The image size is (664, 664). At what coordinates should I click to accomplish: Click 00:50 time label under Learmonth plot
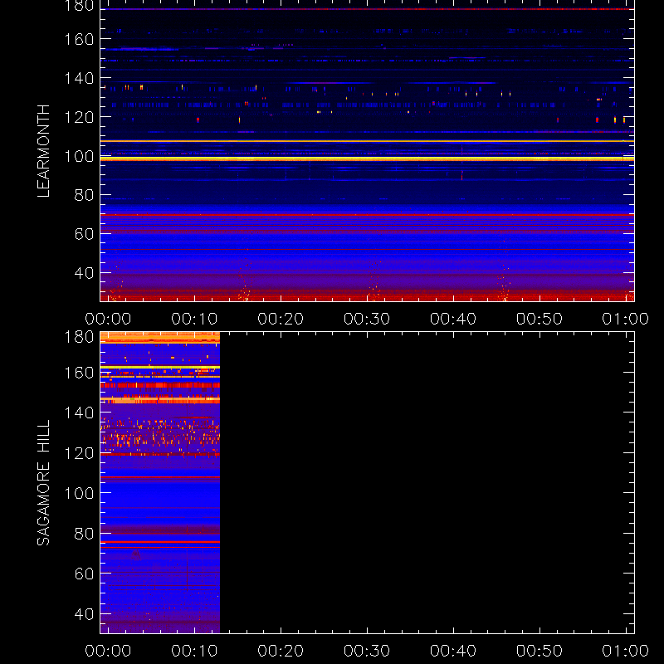pos(539,319)
